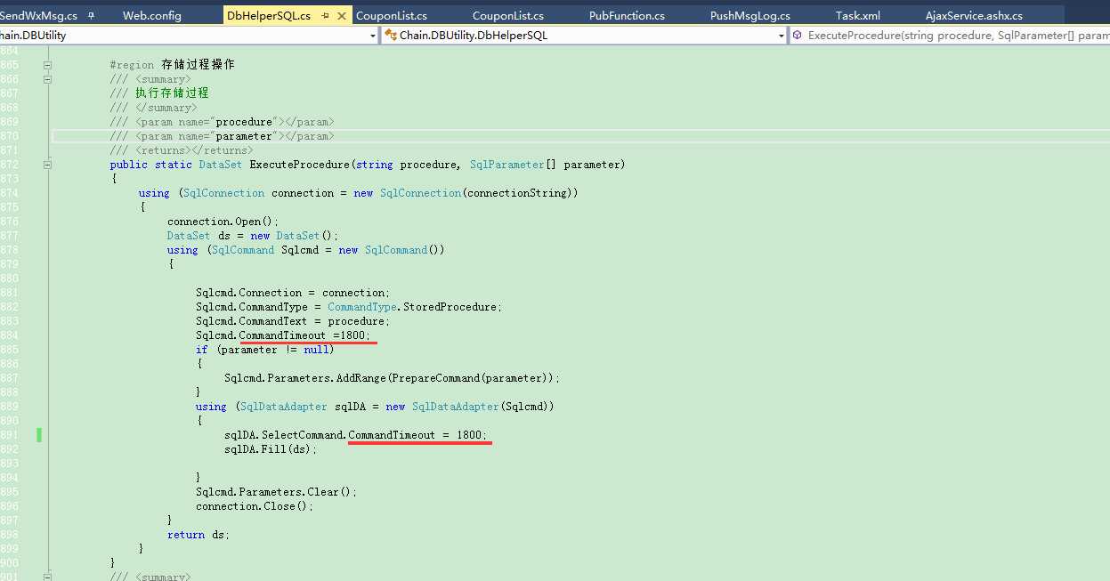Collapse the #region 存储过程操作 outline block
This screenshot has width=1110, height=581.
[47, 65]
